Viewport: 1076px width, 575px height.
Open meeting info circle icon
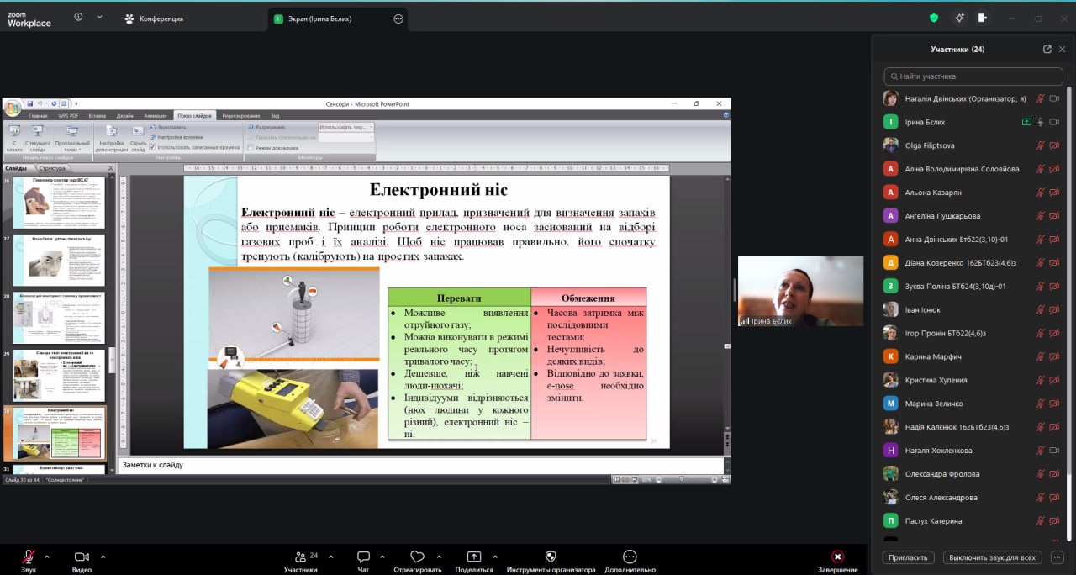pos(78,17)
